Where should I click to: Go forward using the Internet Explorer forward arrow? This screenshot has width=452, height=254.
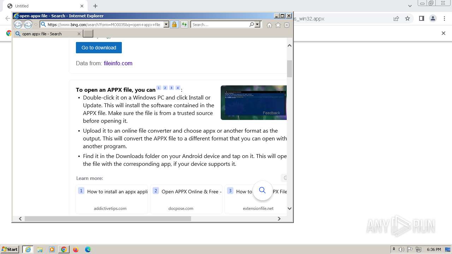(x=28, y=24)
